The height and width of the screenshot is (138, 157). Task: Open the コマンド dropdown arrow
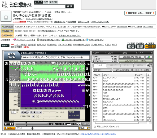[32, 128]
